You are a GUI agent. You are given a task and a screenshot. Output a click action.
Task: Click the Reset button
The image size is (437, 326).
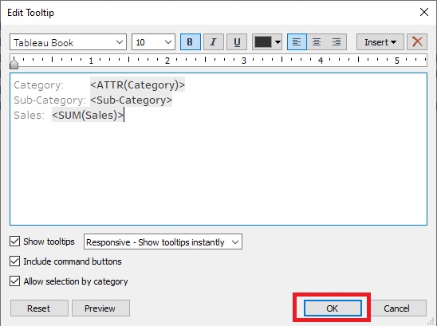tap(39, 308)
